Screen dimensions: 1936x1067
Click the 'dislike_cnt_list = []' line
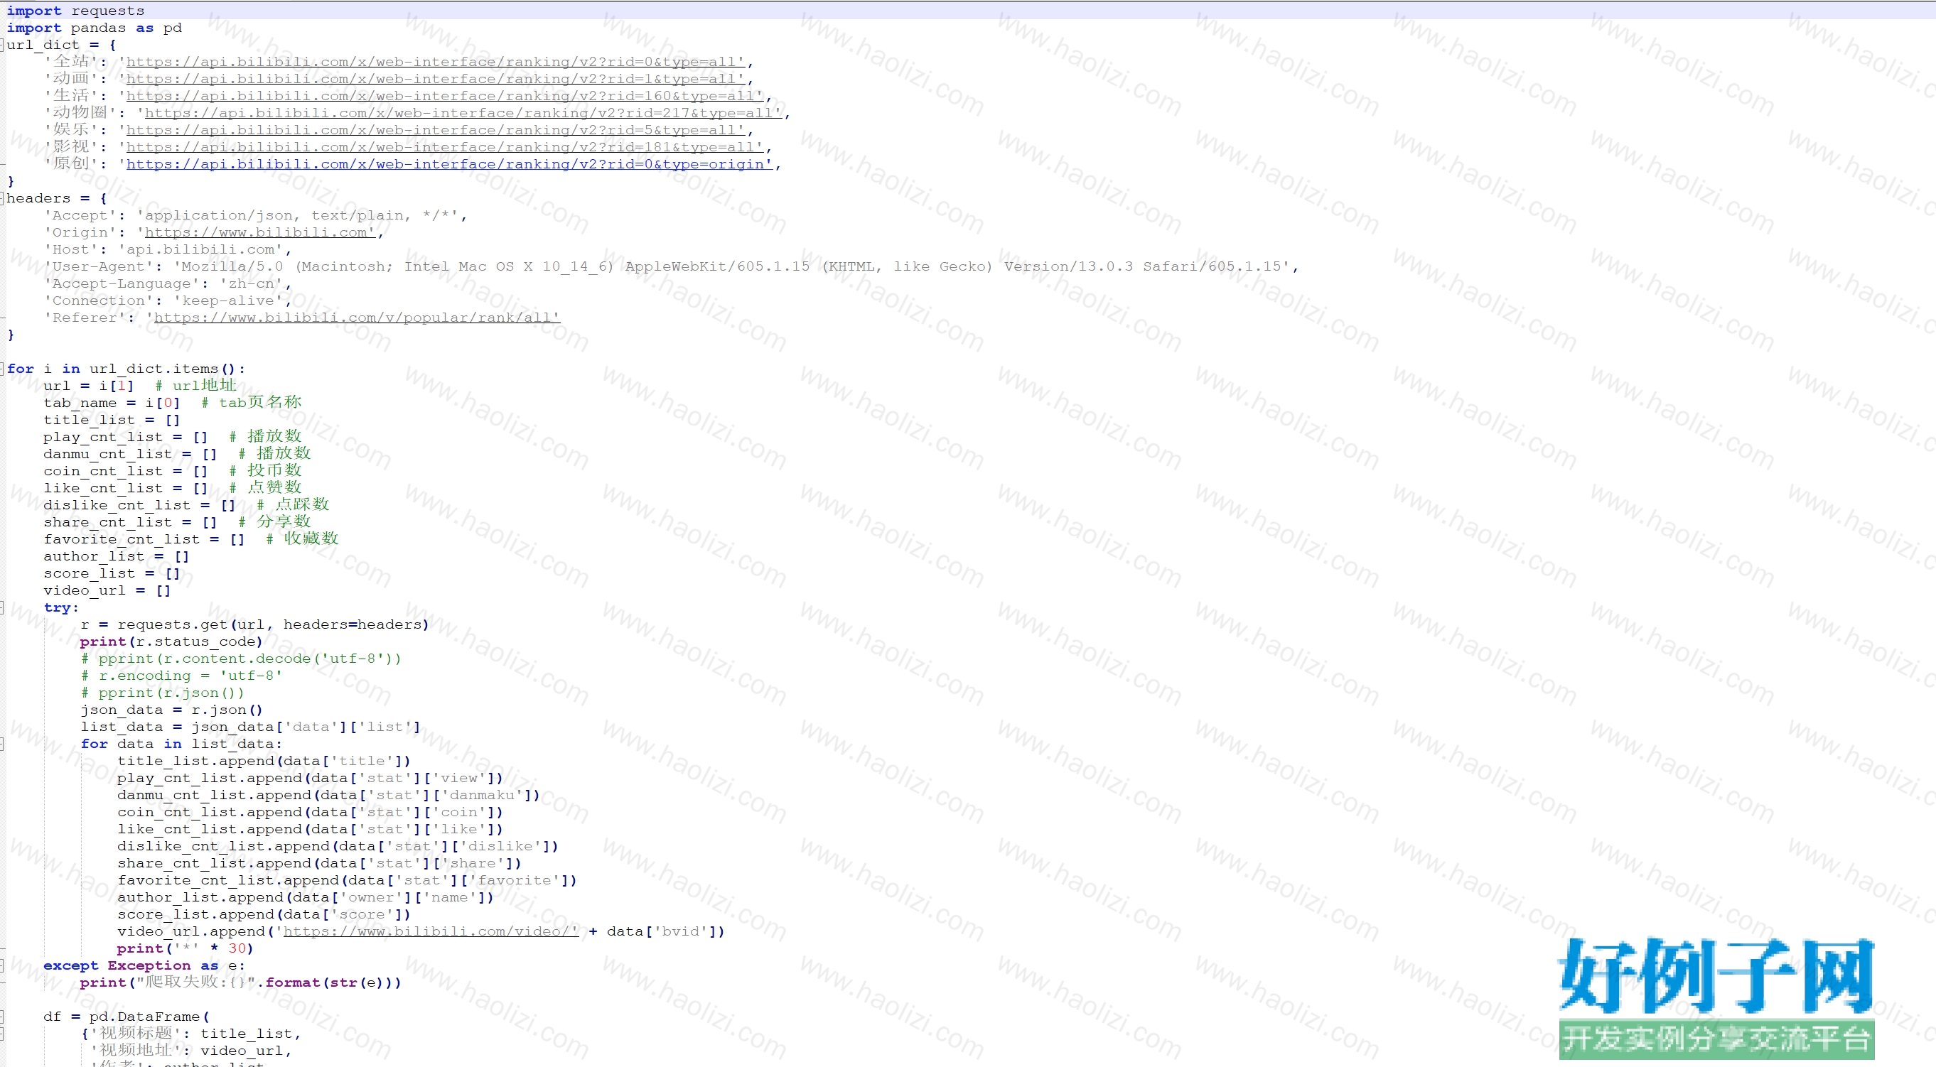pyautogui.click(x=140, y=505)
